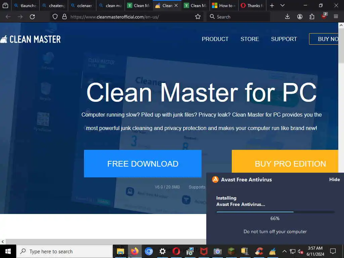Show hidden system tray icons

284,251
